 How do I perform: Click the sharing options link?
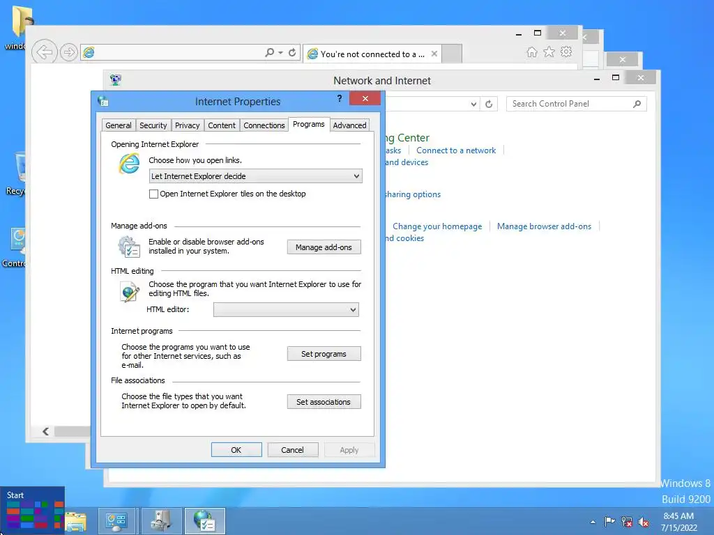[x=413, y=194]
